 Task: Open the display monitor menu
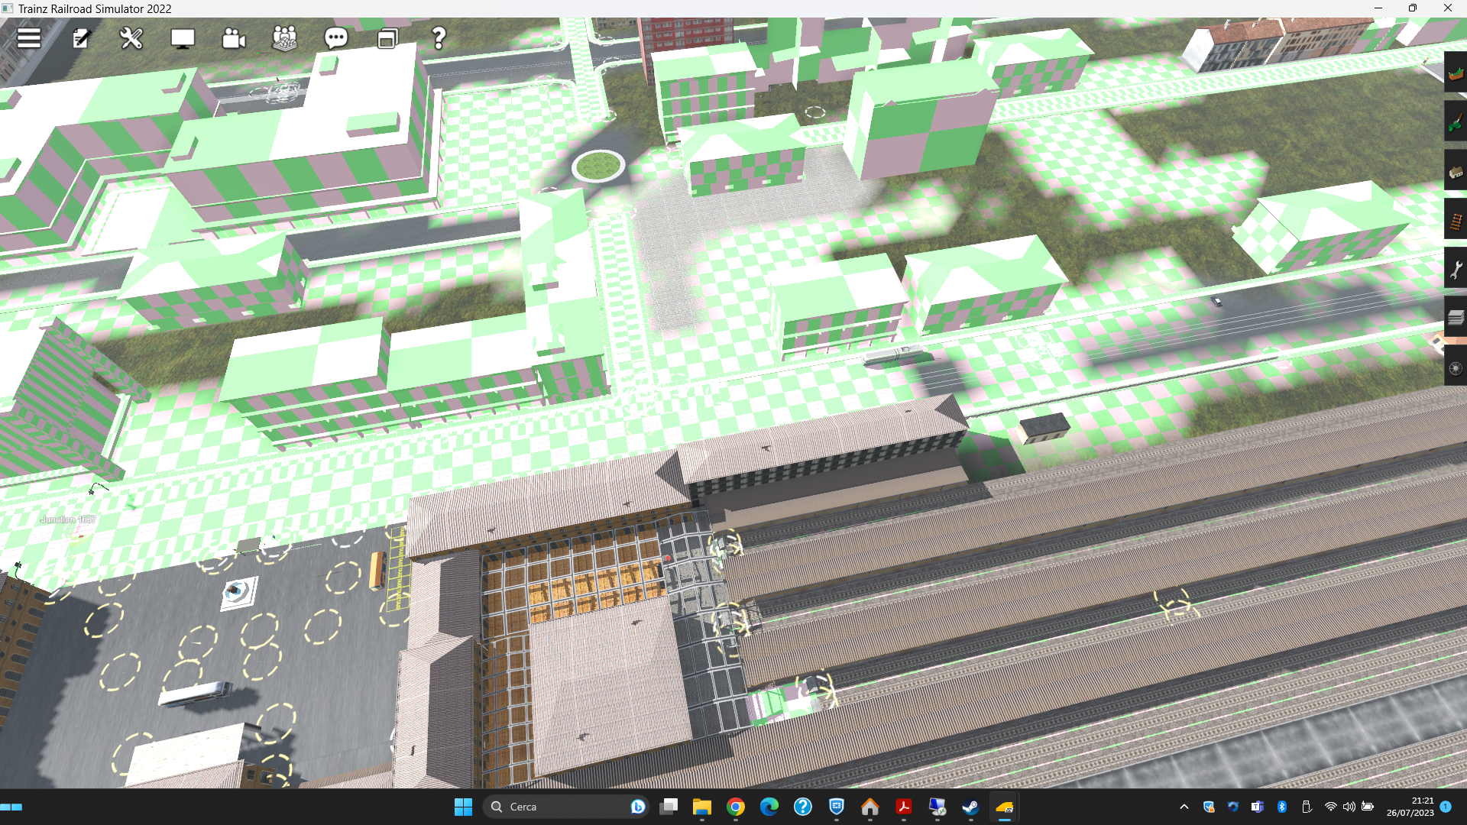183,38
